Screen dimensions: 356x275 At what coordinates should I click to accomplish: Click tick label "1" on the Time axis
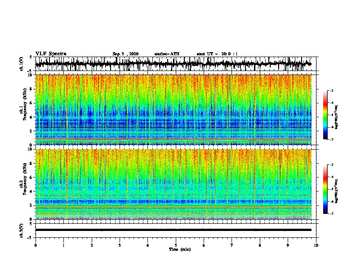point(63,245)
